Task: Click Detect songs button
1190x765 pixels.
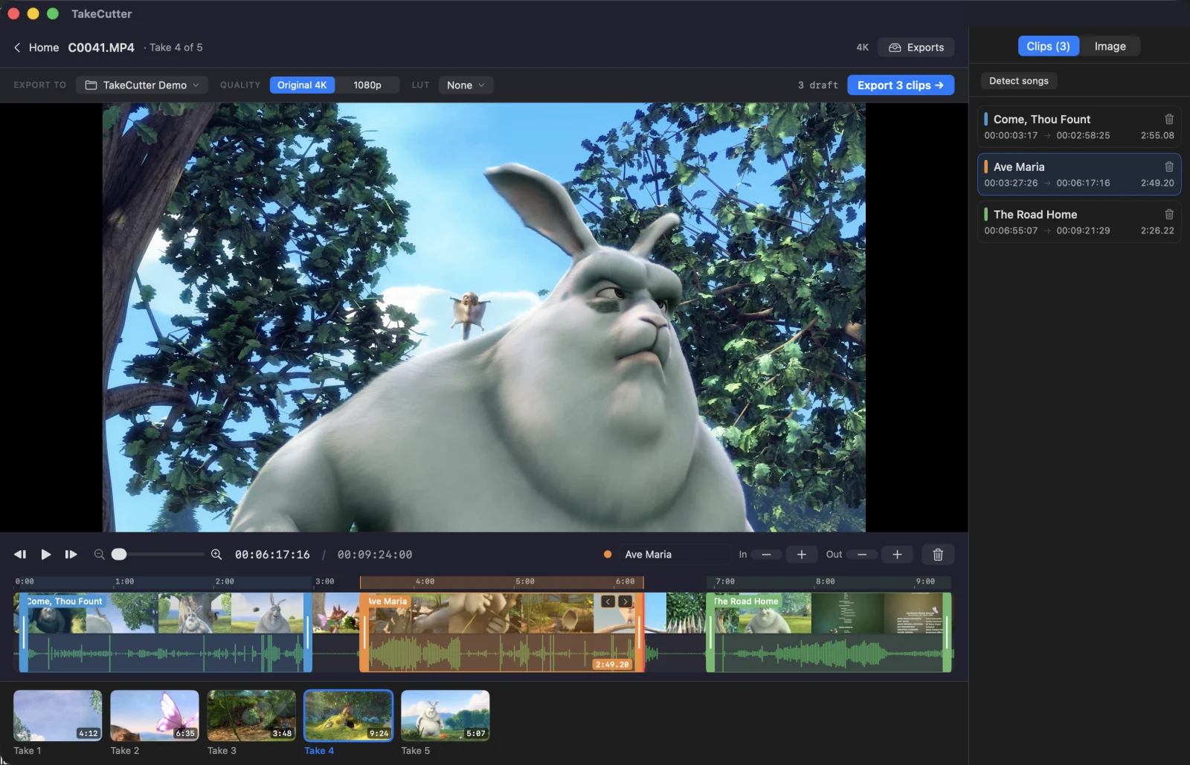Action: [1019, 81]
